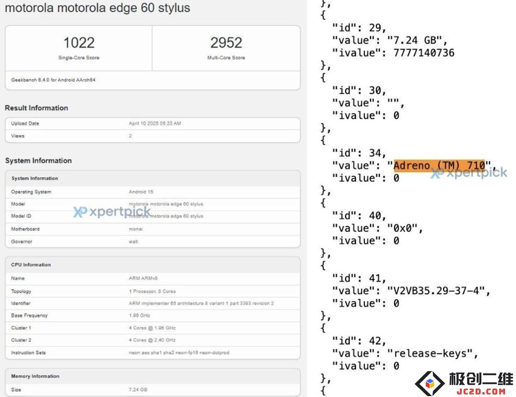The height and width of the screenshot is (397, 516).
Task: Click the title 'motorola motorola edge 60 stylus'
Action: (97, 8)
